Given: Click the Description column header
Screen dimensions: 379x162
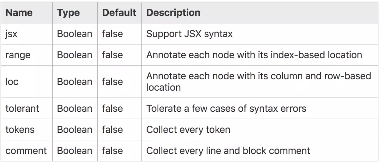Looking at the screenshot, I should pyautogui.click(x=173, y=13).
